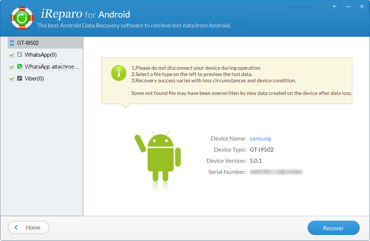The width and height of the screenshot is (370, 241).
Task: Click the Device Type value GT-I9502
Action: pyautogui.click(x=262, y=150)
